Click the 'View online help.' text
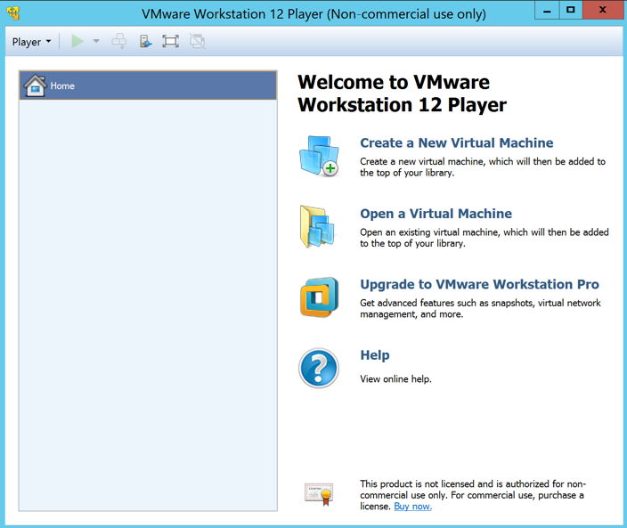Viewport: 627px width, 528px height. click(x=395, y=379)
